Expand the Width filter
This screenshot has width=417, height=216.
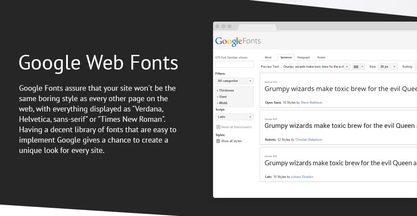point(223,103)
